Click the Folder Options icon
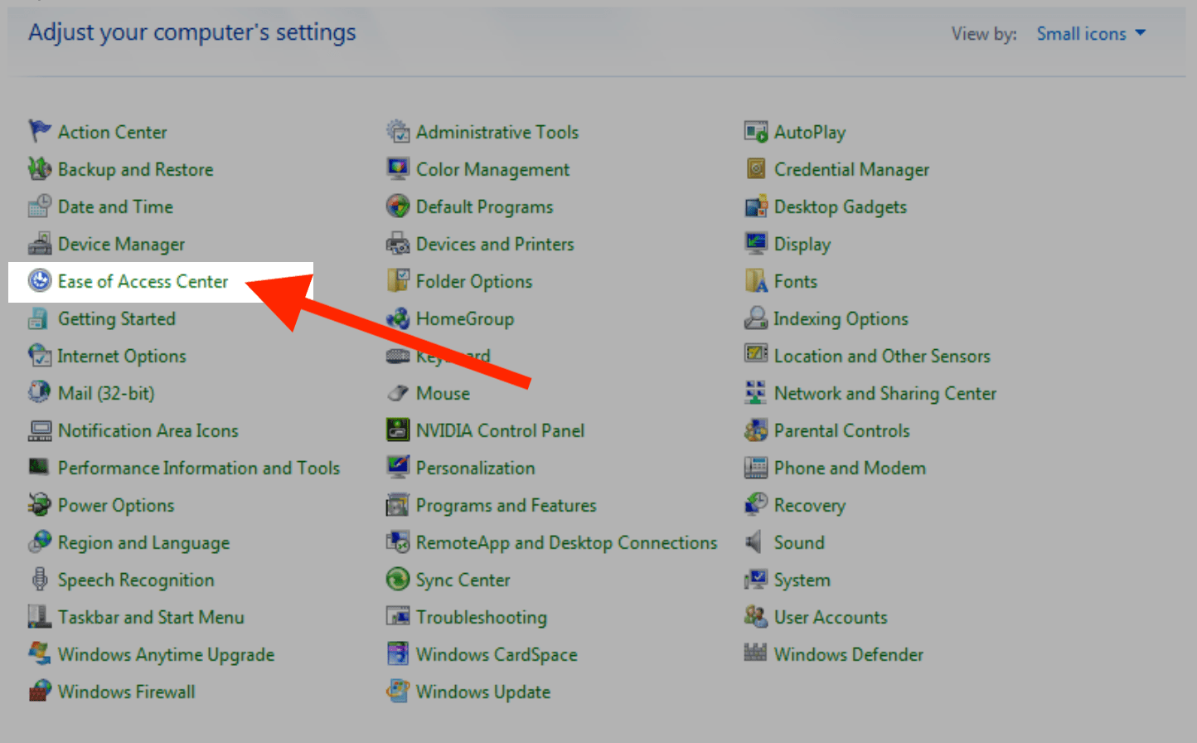 click(398, 280)
